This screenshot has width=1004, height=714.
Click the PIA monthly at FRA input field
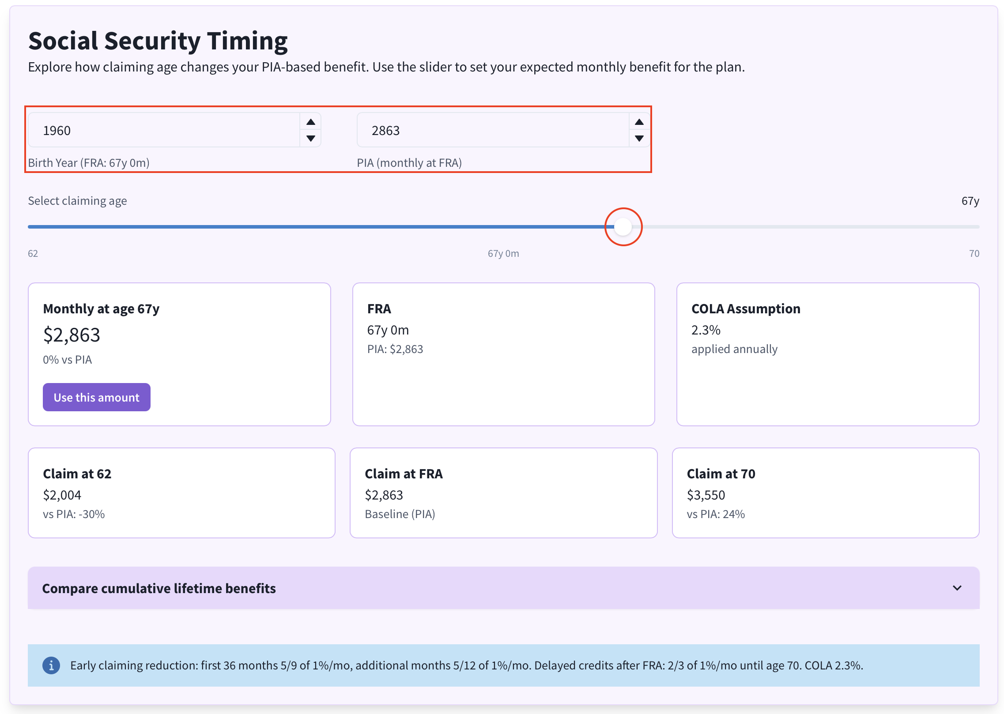490,130
